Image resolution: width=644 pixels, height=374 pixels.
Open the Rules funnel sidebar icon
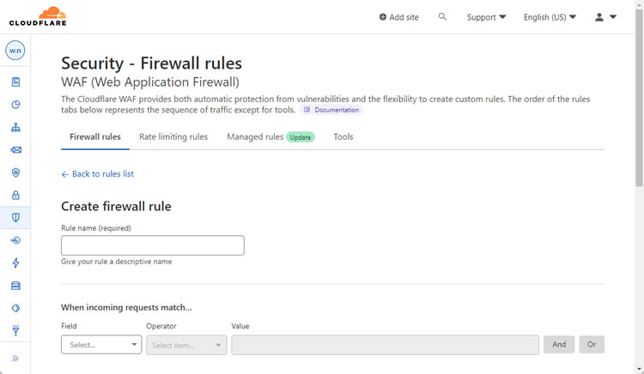pos(15,330)
